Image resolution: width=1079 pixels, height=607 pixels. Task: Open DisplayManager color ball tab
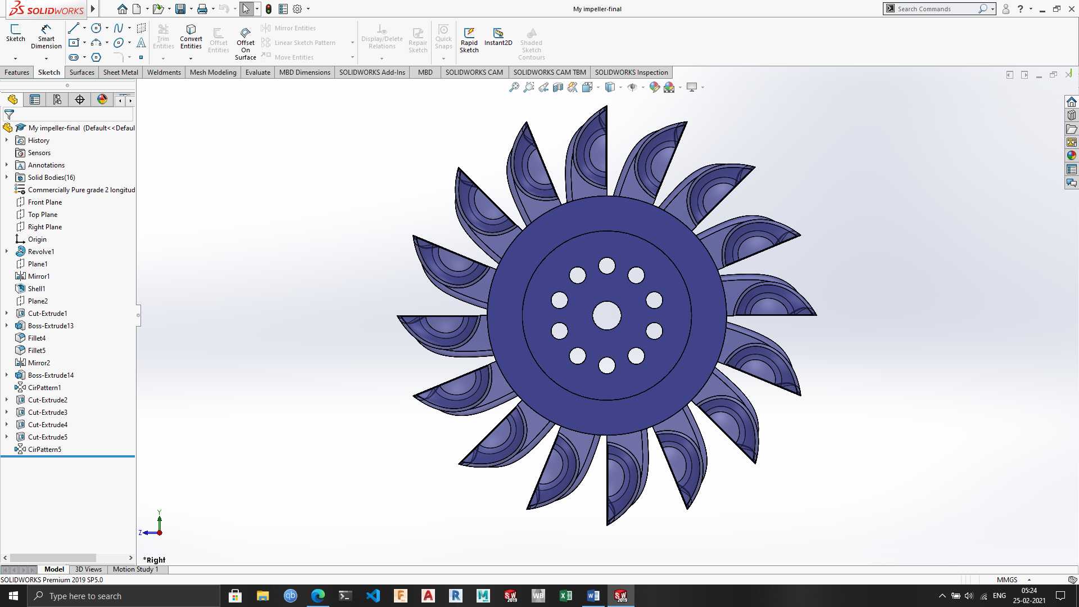(x=102, y=99)
